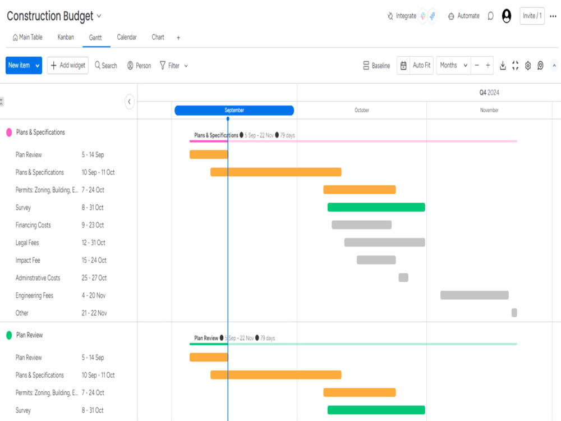Collapse the side panel with left chevron
This screenshot has height=421, width=561.
[x=130, y=102]
